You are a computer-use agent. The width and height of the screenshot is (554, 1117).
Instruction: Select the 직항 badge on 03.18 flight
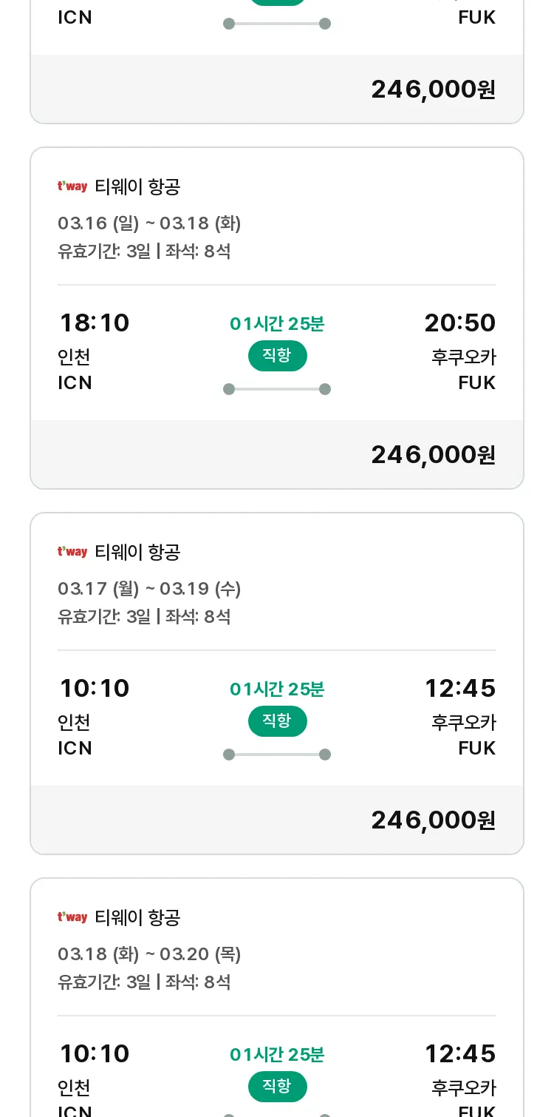click(x=277, y=1087)
